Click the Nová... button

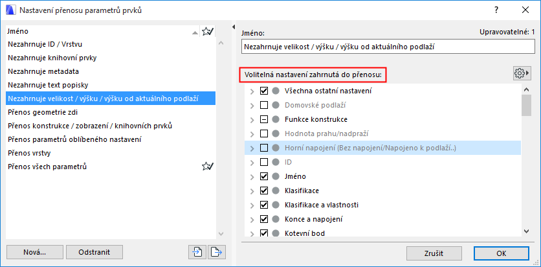point(35,252)
